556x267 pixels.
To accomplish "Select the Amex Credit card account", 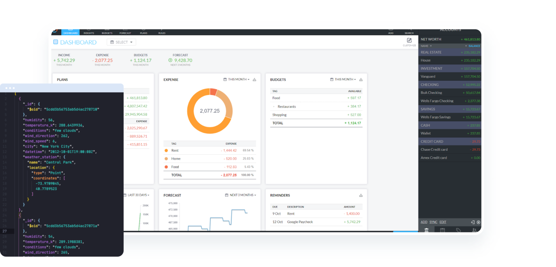I will pos(450,158).
